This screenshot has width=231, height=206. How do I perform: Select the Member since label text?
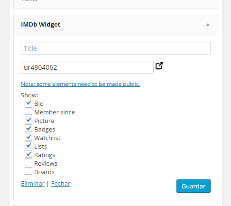[x=55, y=112]
